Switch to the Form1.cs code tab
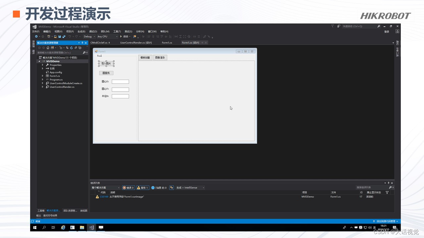 167,43
